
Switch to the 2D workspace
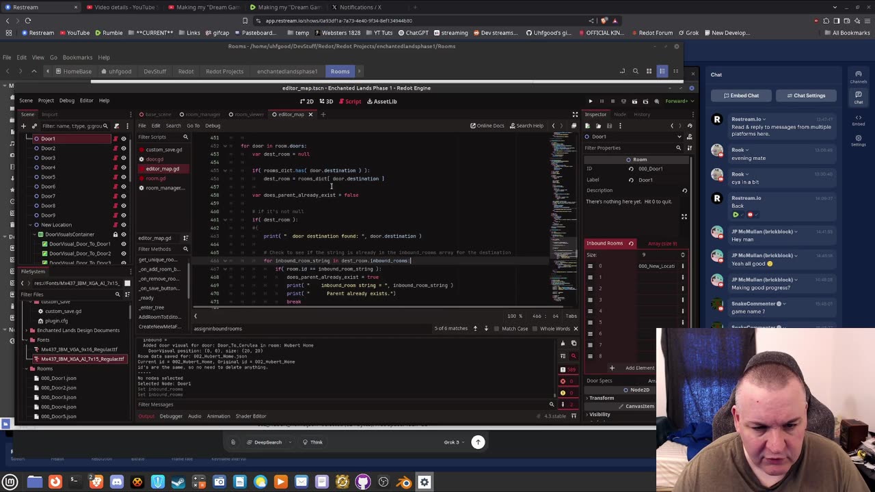pos(307,101)
